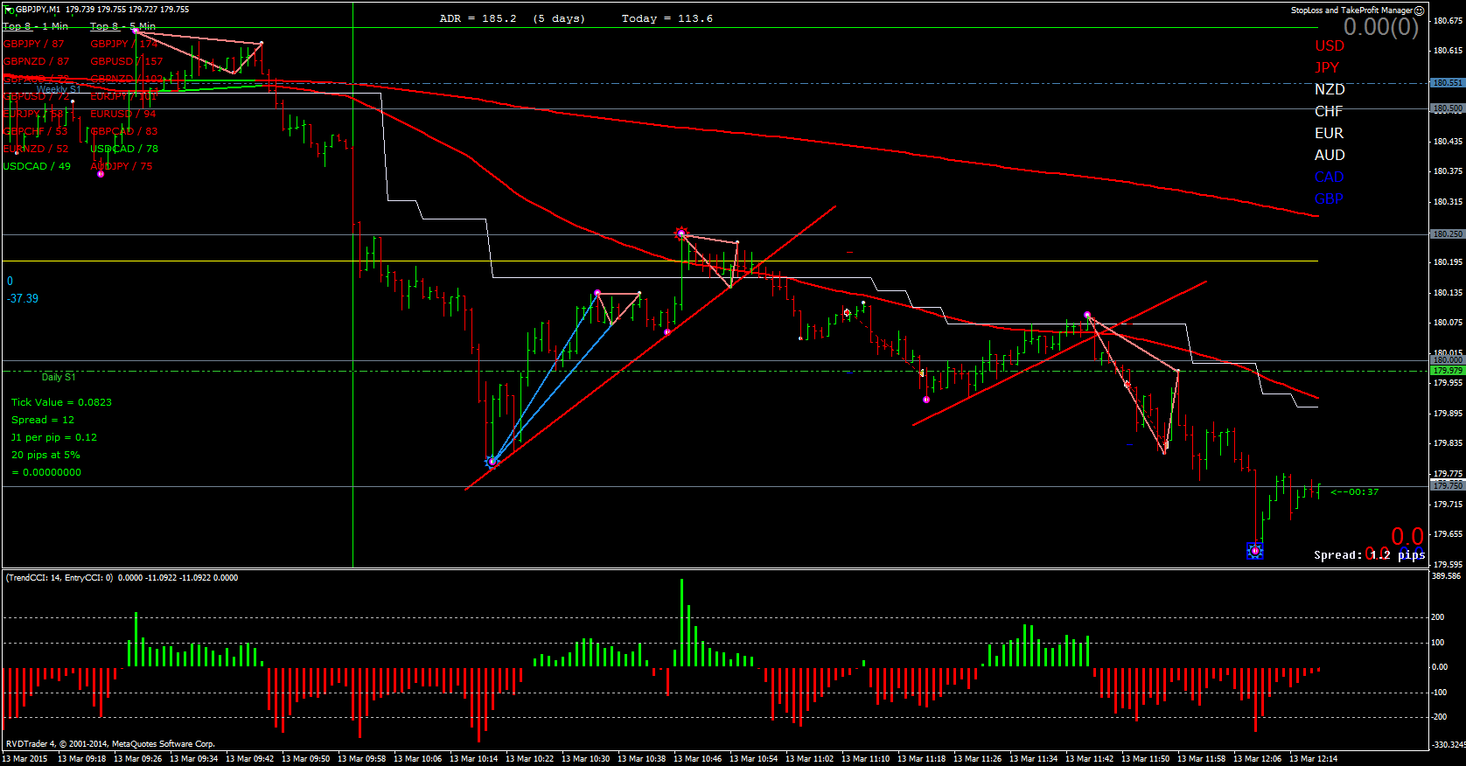
Task: Click the Today = 113.6 readout
Action: coord(667,18)
